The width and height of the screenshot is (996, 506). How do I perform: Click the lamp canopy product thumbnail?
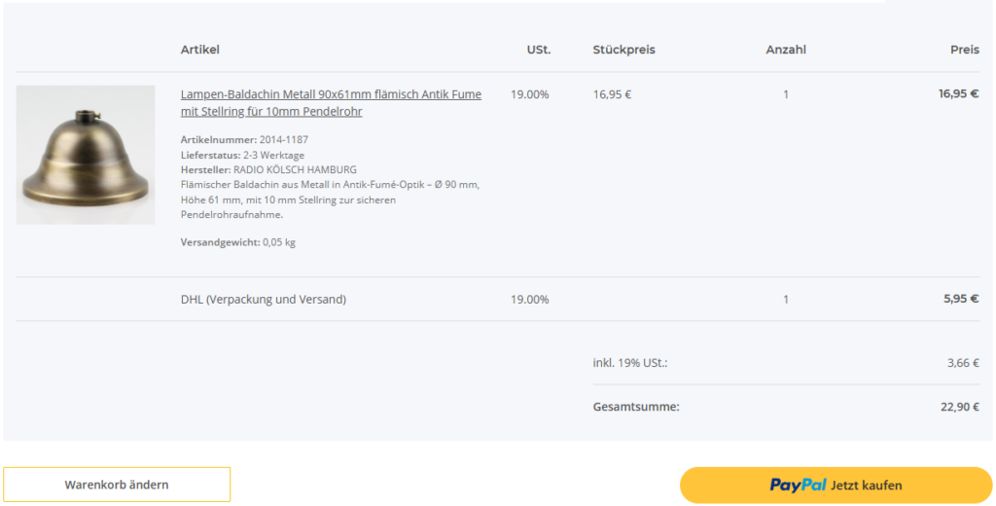pyautogui.click(x=86, y=155)
